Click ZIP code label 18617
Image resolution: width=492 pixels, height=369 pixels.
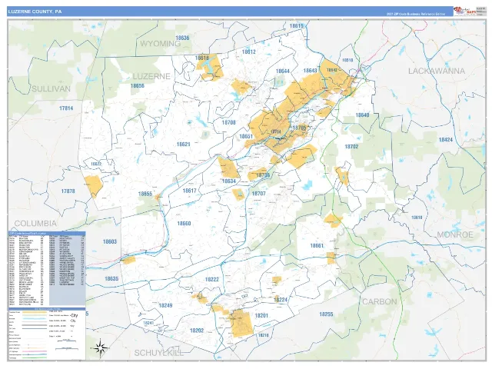(189, 191)
